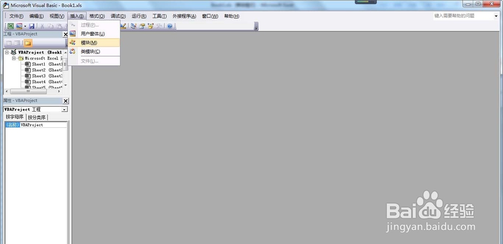Click View Object in project panel
Screen dimensions: 503x244
pos(17,43)
